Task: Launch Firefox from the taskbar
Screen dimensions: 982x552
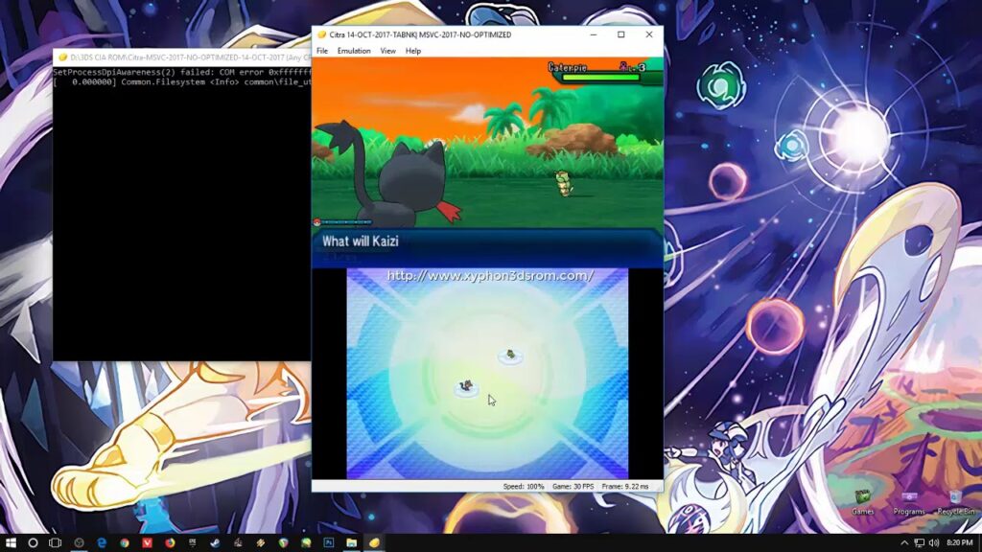Action: point(170,542)
